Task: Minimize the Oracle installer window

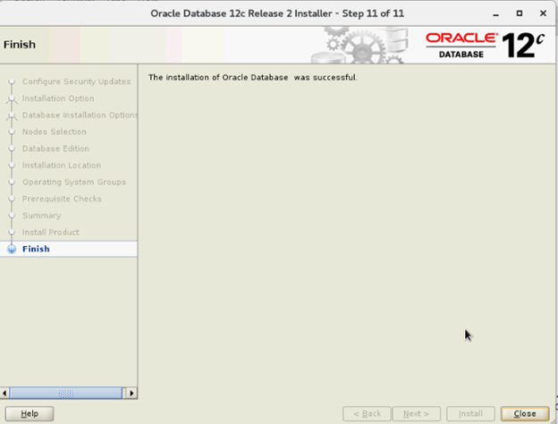Action: click(x=495, y=14)
